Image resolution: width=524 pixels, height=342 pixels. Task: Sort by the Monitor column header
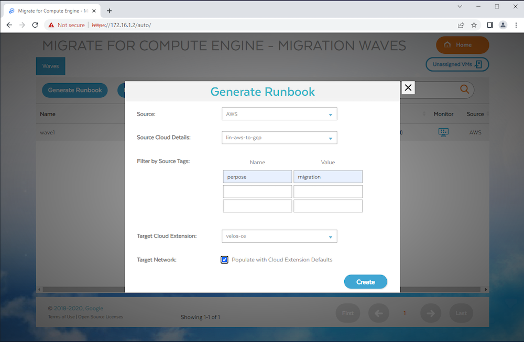coord(443,114)
